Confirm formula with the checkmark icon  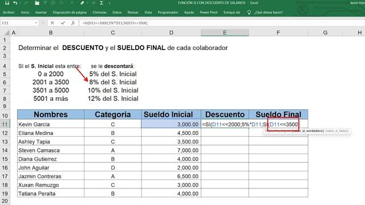[x=63, y=23]
